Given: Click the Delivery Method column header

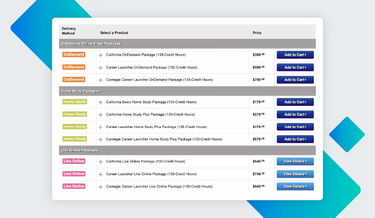Looking at the screenshot, I should click(69, 31).
